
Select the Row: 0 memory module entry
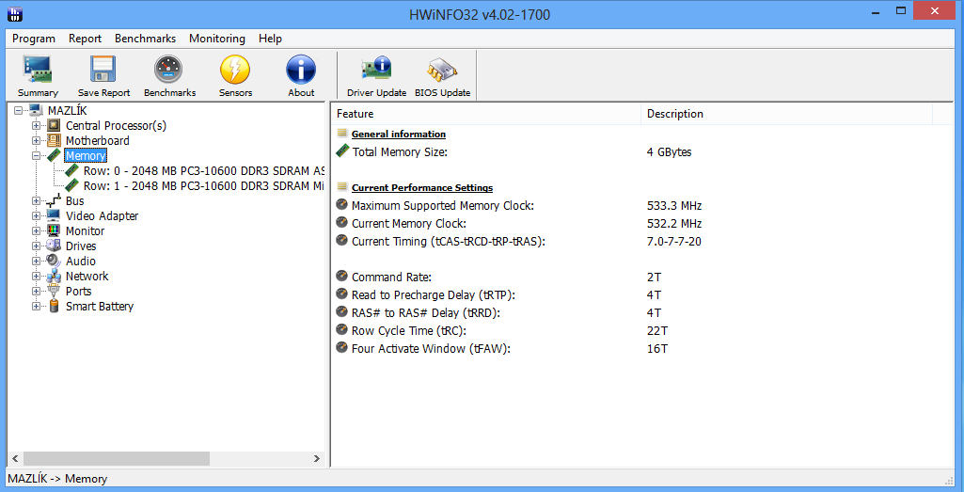pyautogui.click(x=204, y=171)
